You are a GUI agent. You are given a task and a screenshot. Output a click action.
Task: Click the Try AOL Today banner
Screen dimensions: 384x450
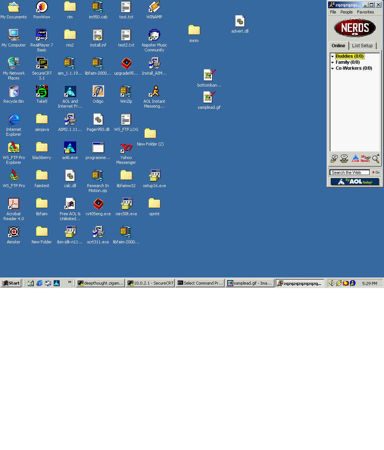355,182
